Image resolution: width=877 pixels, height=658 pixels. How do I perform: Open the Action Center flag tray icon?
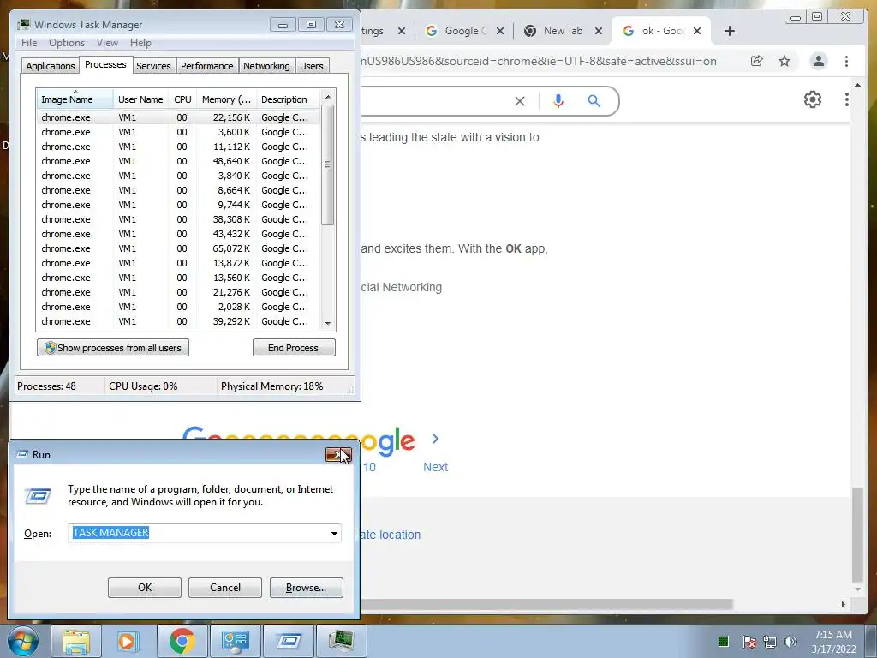click(x=749, y=641)
